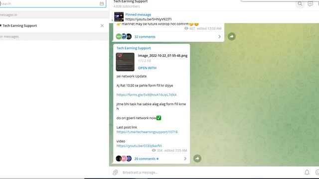This screenshot has width=319, height=179.
Task: Open the pinned message youtu.be link
Action: coord(149,19)
